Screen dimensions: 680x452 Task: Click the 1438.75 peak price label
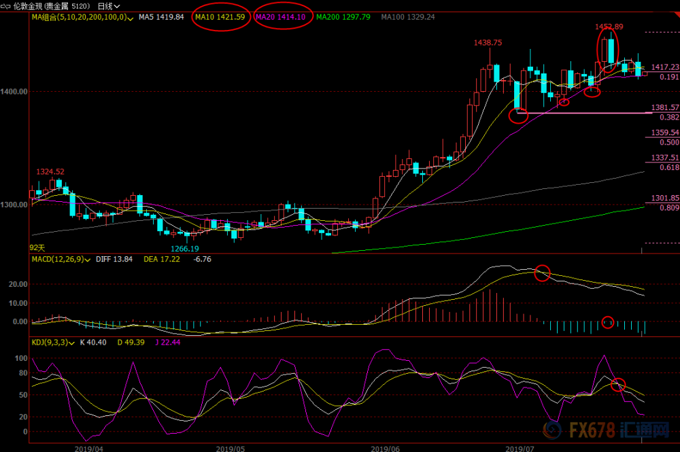[x=488, y=42]
